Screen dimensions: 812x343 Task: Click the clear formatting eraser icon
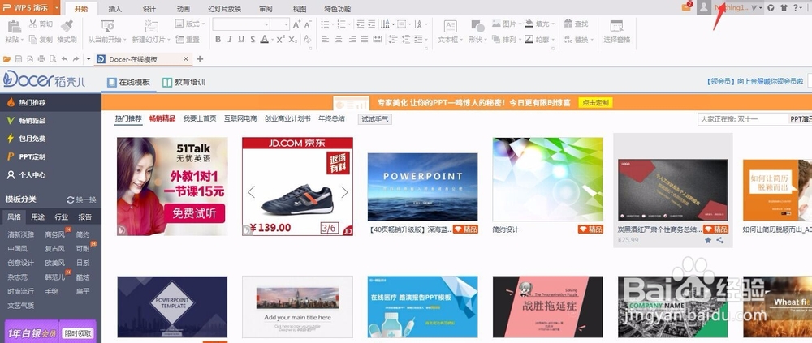308,39
